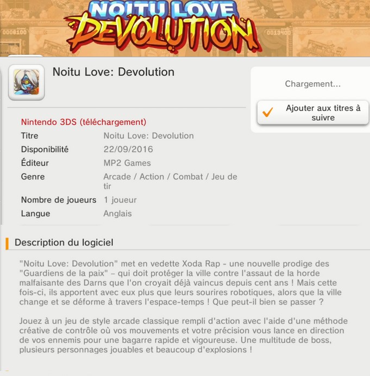
Task: Click the "Anglais" language value
Action: [117, 213]
